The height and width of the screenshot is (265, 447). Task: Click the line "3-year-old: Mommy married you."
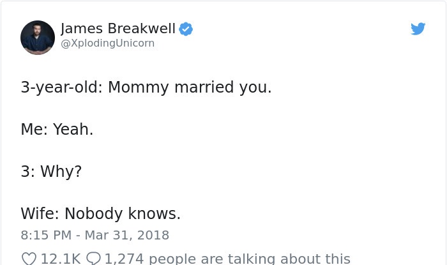pyautogui.click(x=146, y=87)
